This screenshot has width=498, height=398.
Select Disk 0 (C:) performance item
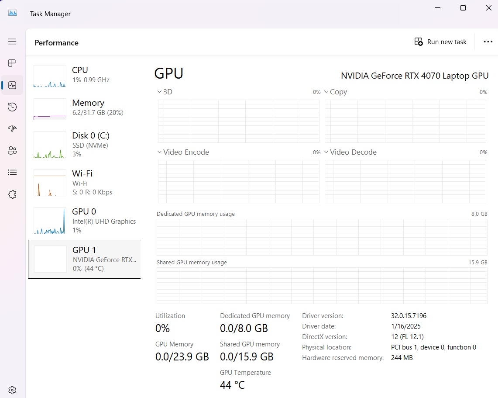point(84,145)
